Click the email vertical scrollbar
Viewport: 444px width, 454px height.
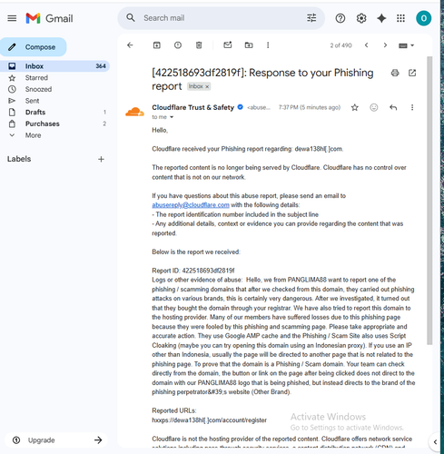429,201
